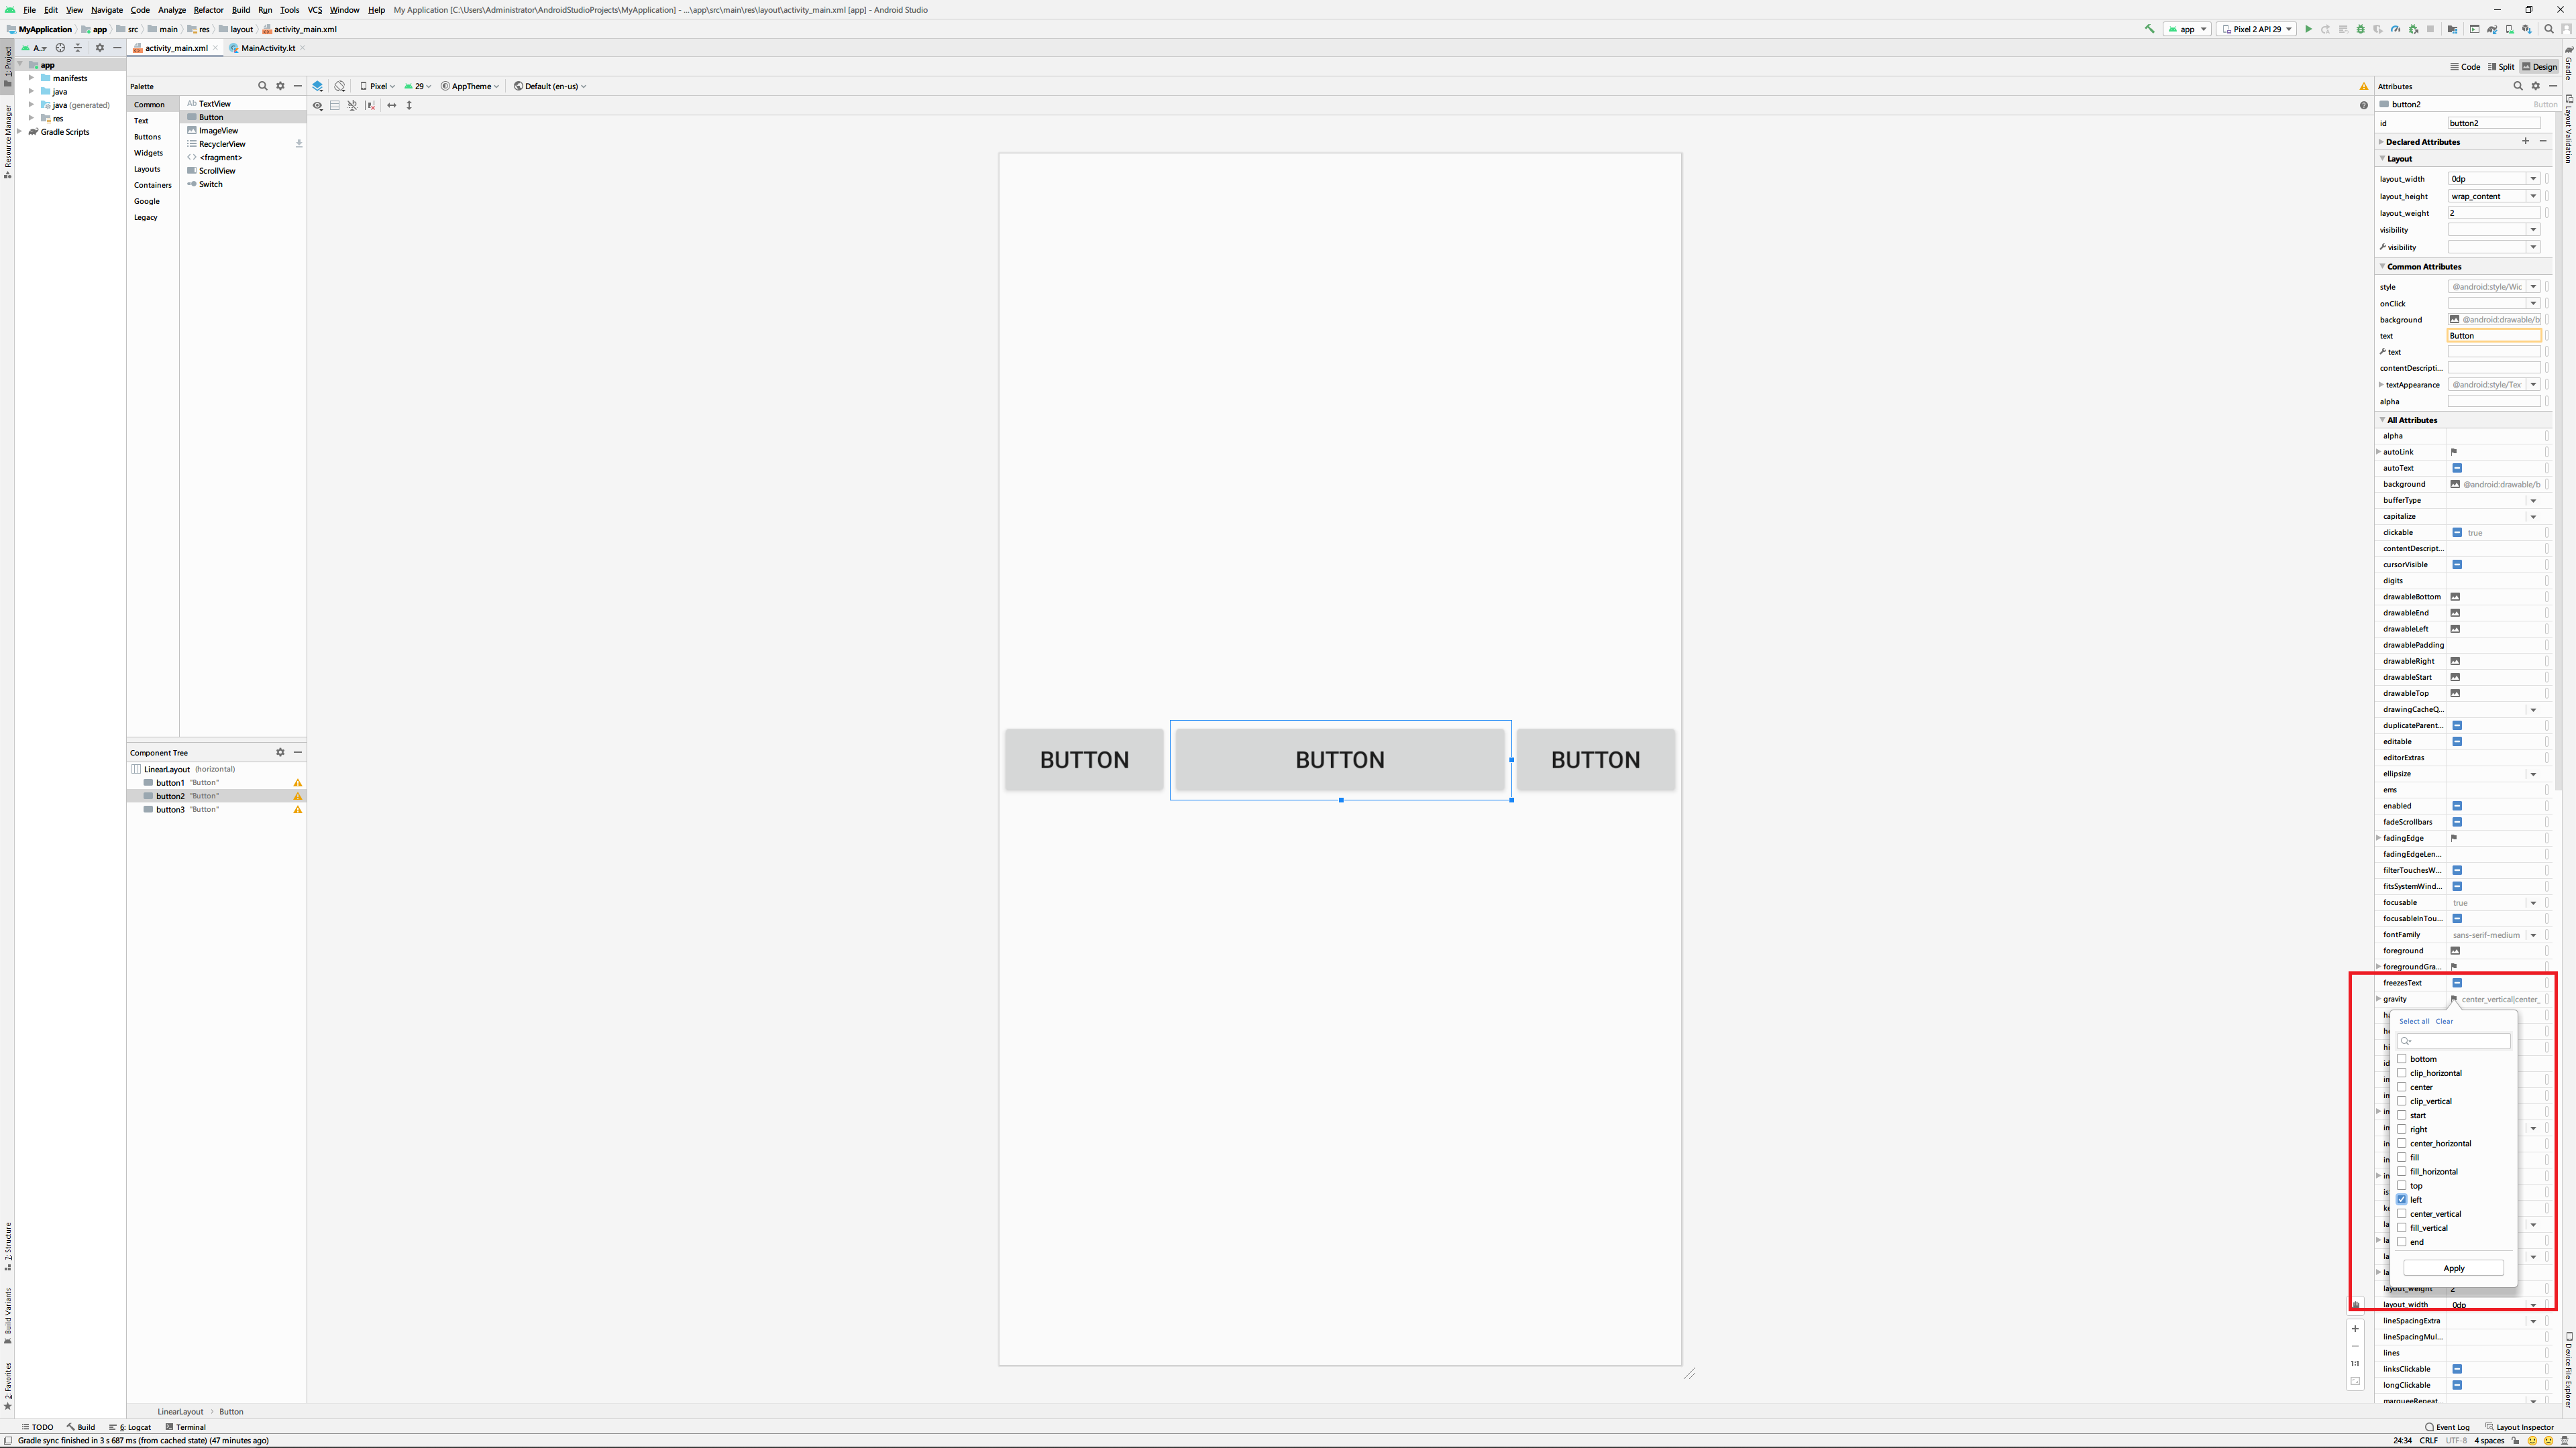Uncheck the left gravity checkbox
2576x1448 pixels.
(x=2401, y=1199)
